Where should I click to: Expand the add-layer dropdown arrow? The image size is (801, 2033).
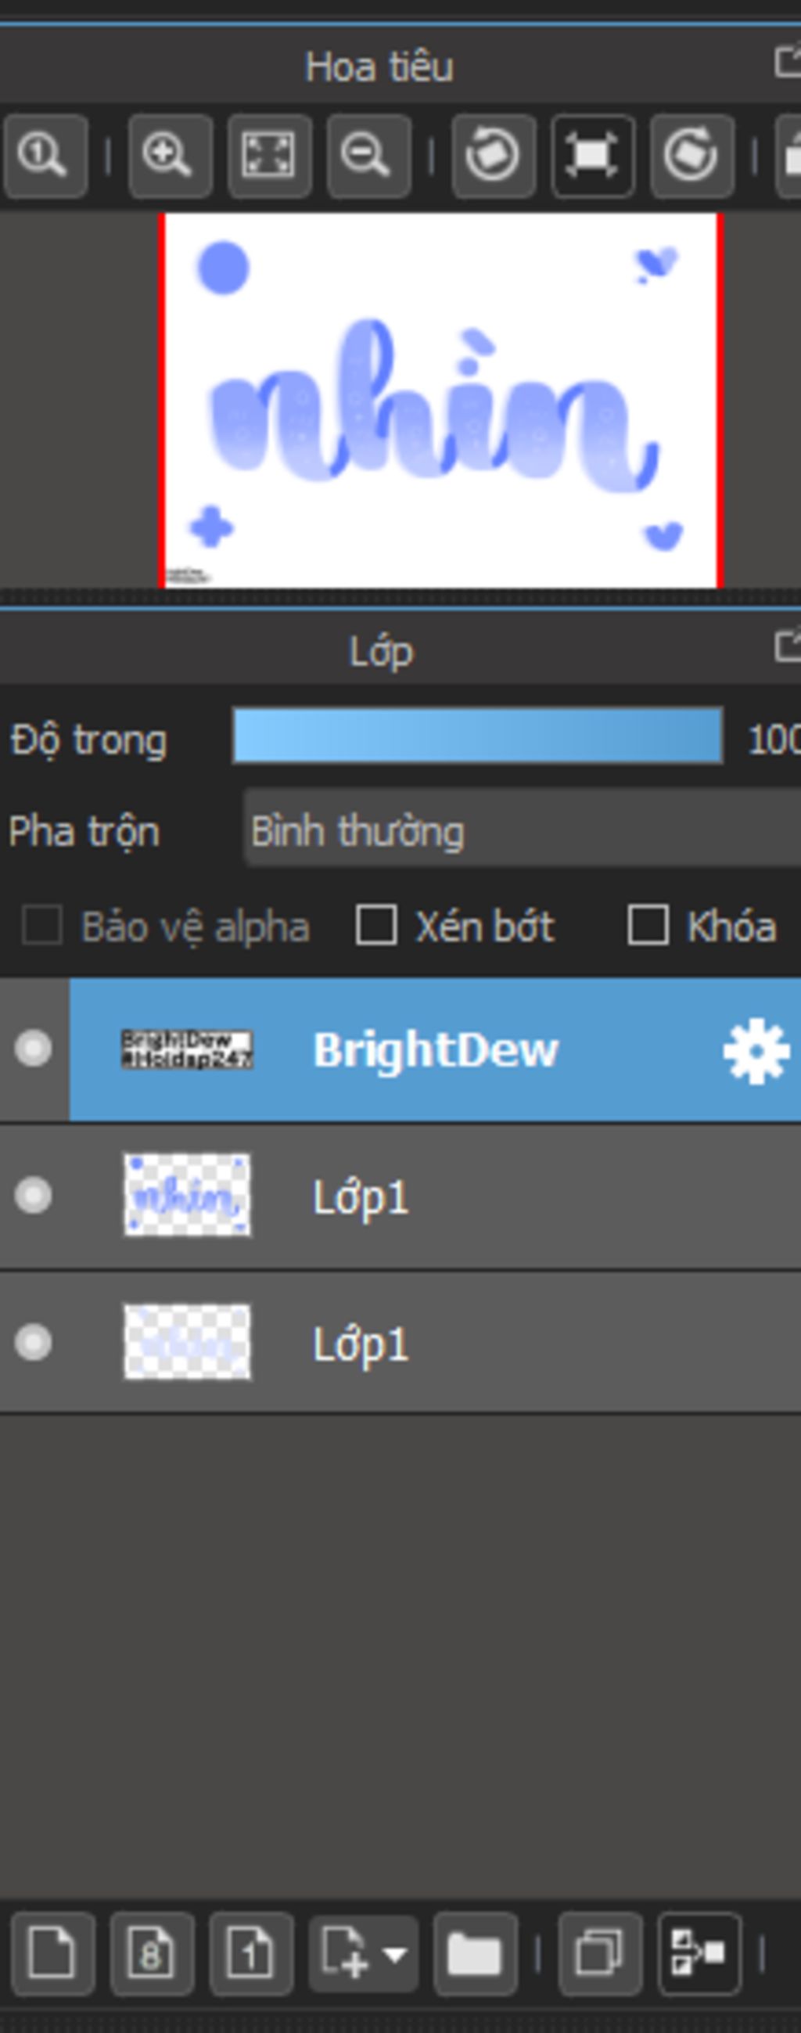point(394,1954)
